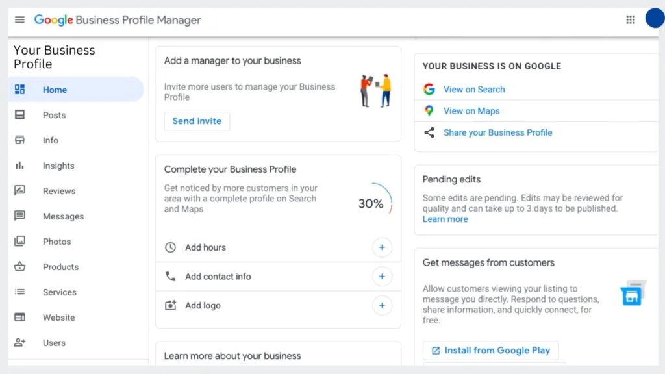
Task: Click the share icon for Business Profile
Action: (429, 132)
